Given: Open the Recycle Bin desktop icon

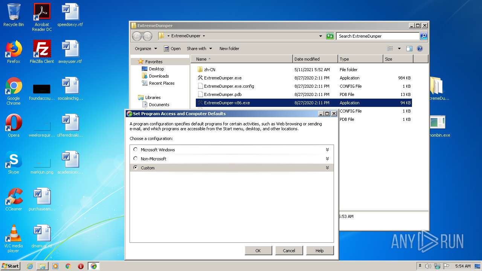Looking at the screenshot, I should [14, 15].
